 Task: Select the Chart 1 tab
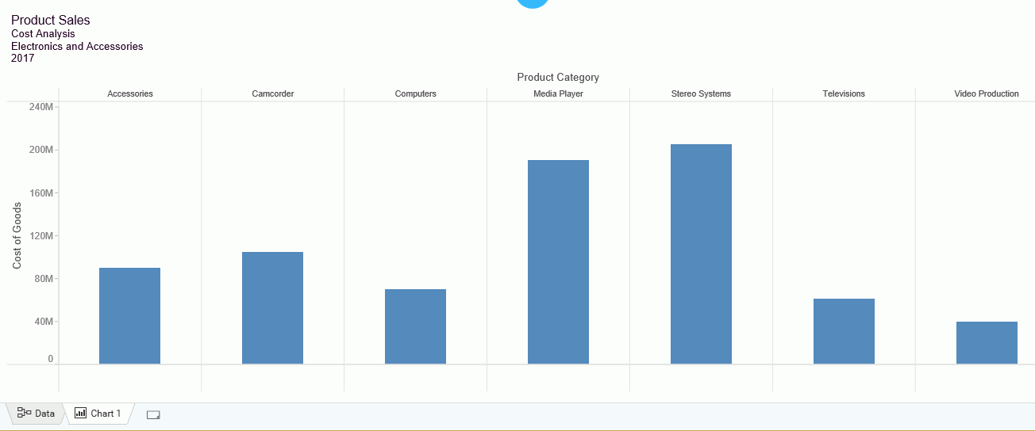98,414
